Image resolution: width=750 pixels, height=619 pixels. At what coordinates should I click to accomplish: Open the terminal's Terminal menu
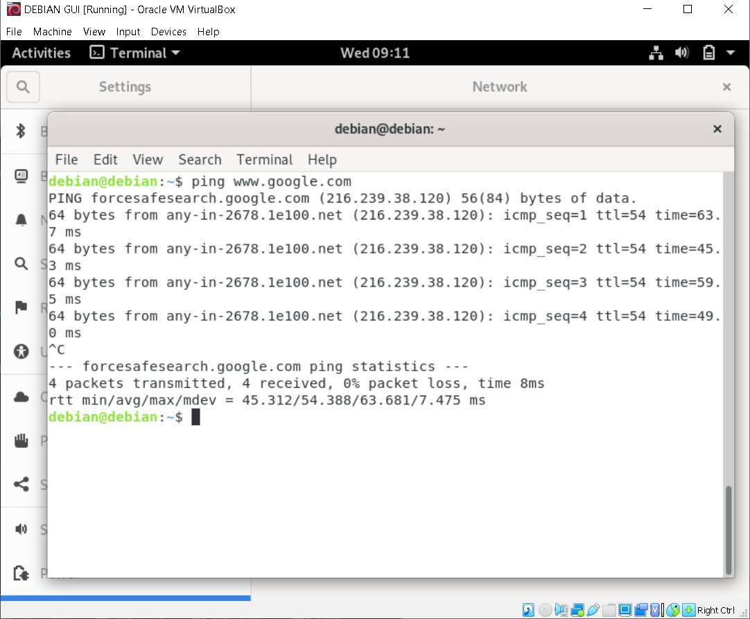[265, 159]
